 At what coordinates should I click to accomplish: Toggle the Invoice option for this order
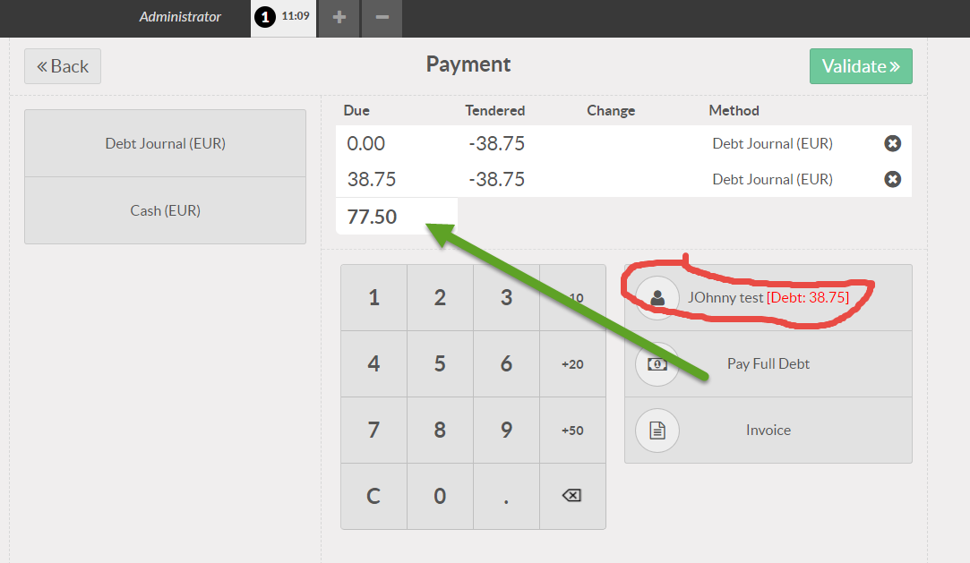[x=768, y=430]
